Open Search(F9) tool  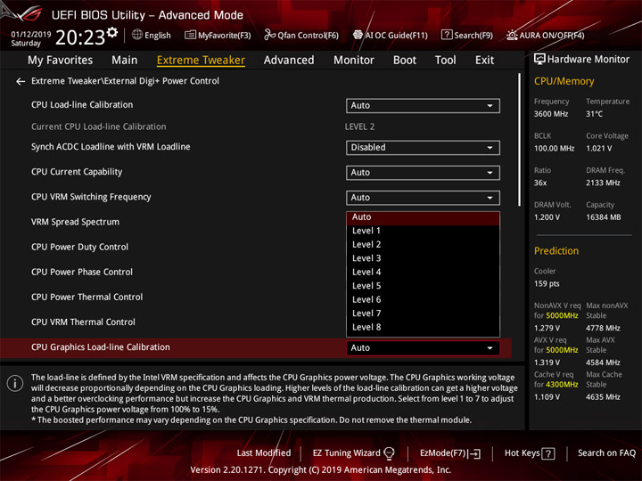(x=467, y=35)
